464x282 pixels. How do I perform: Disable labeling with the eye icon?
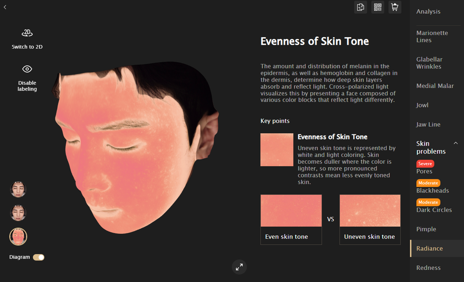[x=27, y=69]
